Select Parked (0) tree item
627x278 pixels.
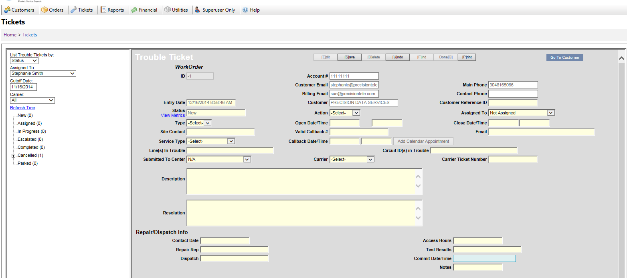pyautogui.click(x=28, y=163)
